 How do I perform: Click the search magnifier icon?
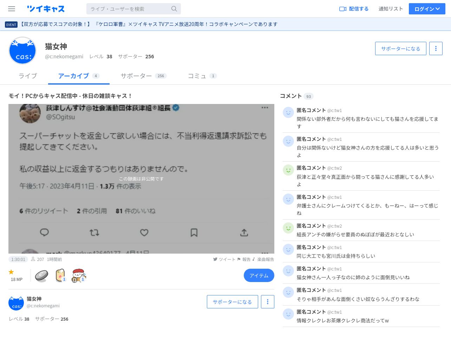tap(174, 9)
